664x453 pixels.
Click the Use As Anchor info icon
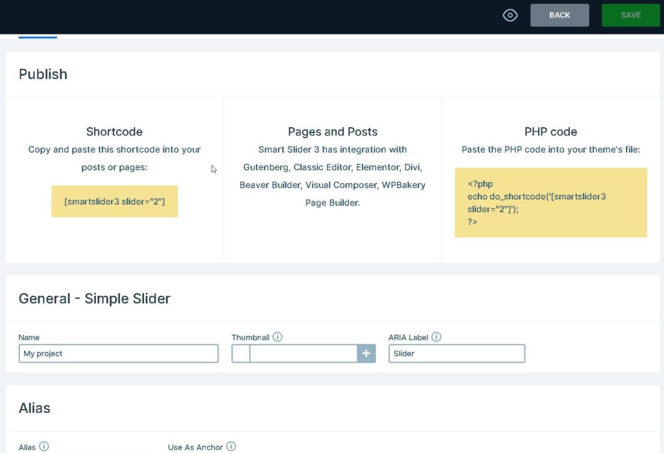pyautogui.click(x=231, y=447)
